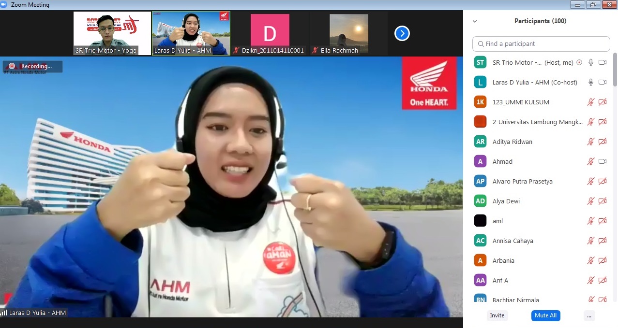Click Laras D Yulia's camera icon in list

click(603, 82)
